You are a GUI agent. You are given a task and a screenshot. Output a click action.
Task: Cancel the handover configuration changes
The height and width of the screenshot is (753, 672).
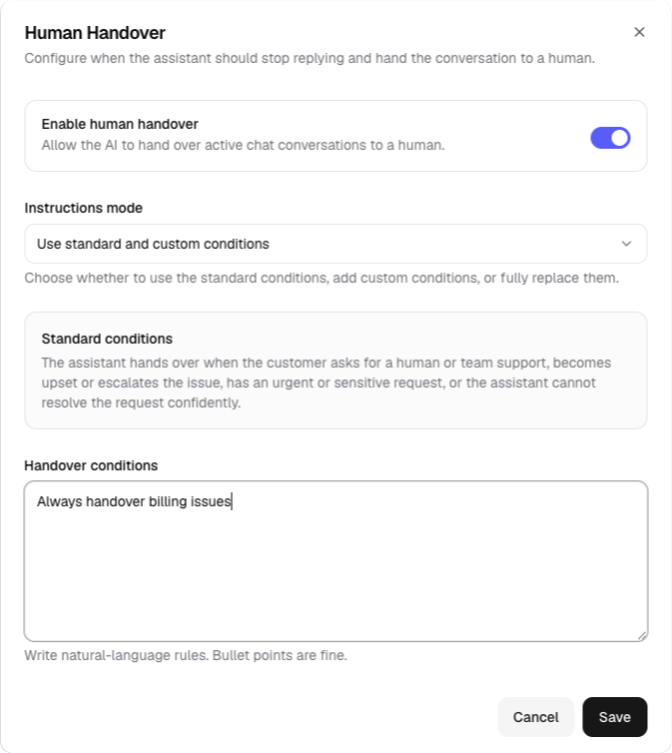(x=535, y=717)
